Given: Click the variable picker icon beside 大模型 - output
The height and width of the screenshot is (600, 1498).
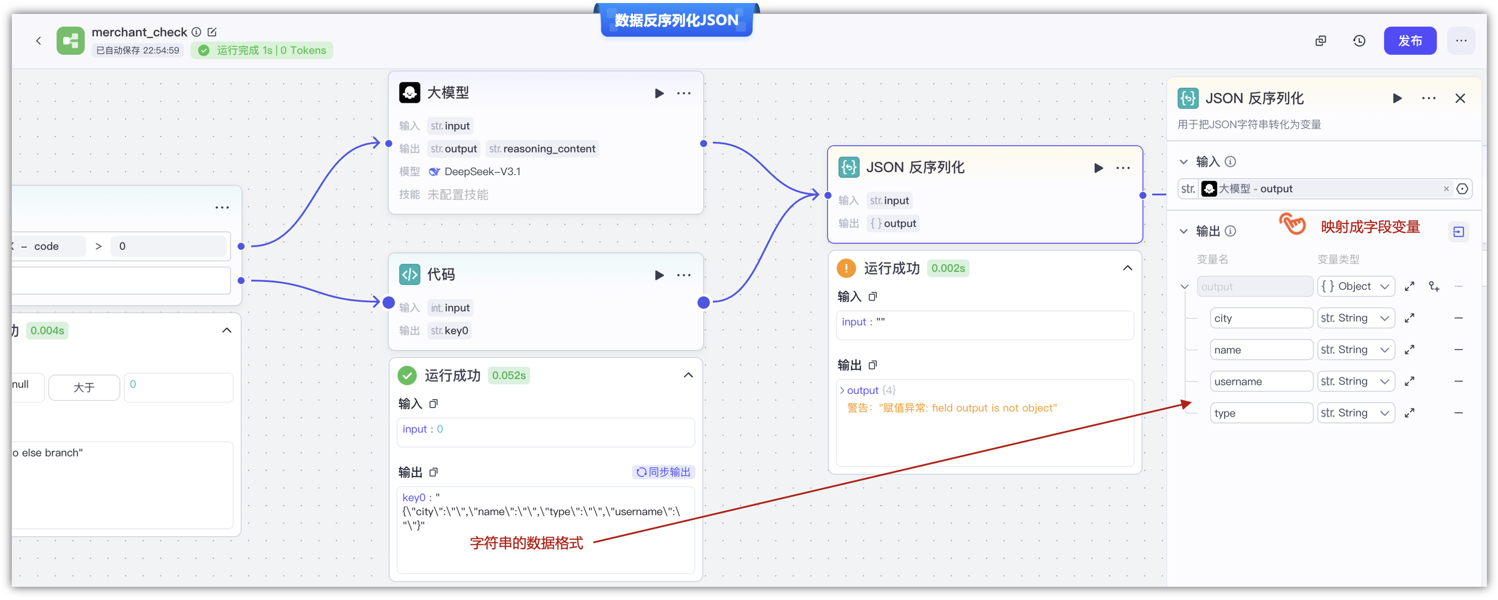Looking at the screenshot, I should pos(1462,189).
